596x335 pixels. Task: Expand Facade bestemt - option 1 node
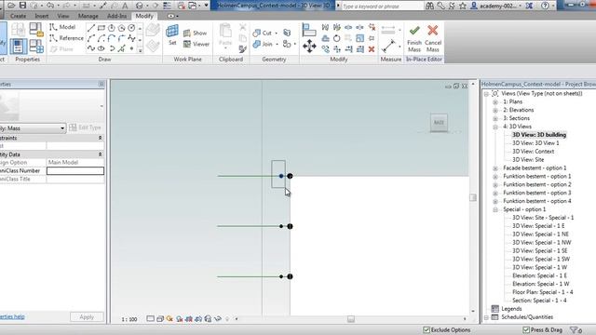coord(495,168)
